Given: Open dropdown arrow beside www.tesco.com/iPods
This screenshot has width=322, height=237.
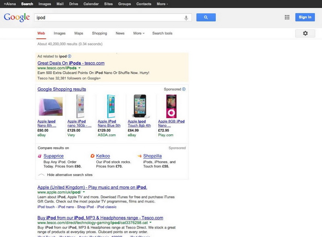Looking at the screenshot, I should pyautogui.click(x=79, y=68).
